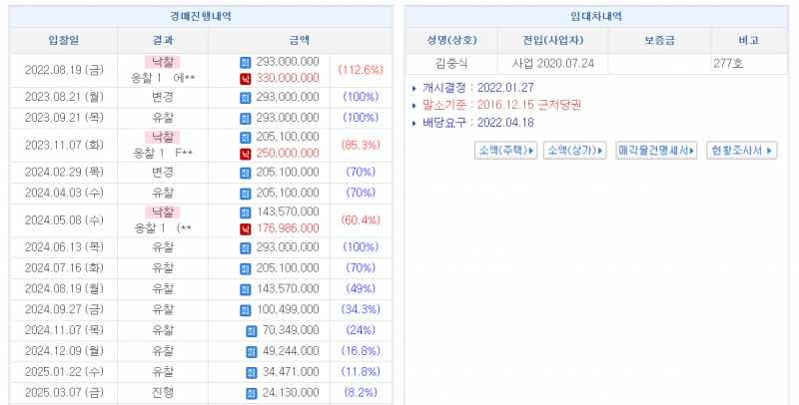
Task: Open the 매각물건명세서 document button
Action: pyautogui.click(x=656, y=150)
